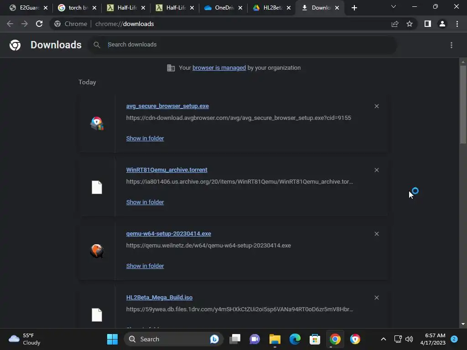Open File Explorer from taskbar
467x350 pixels.
click(x=275, y=339)
